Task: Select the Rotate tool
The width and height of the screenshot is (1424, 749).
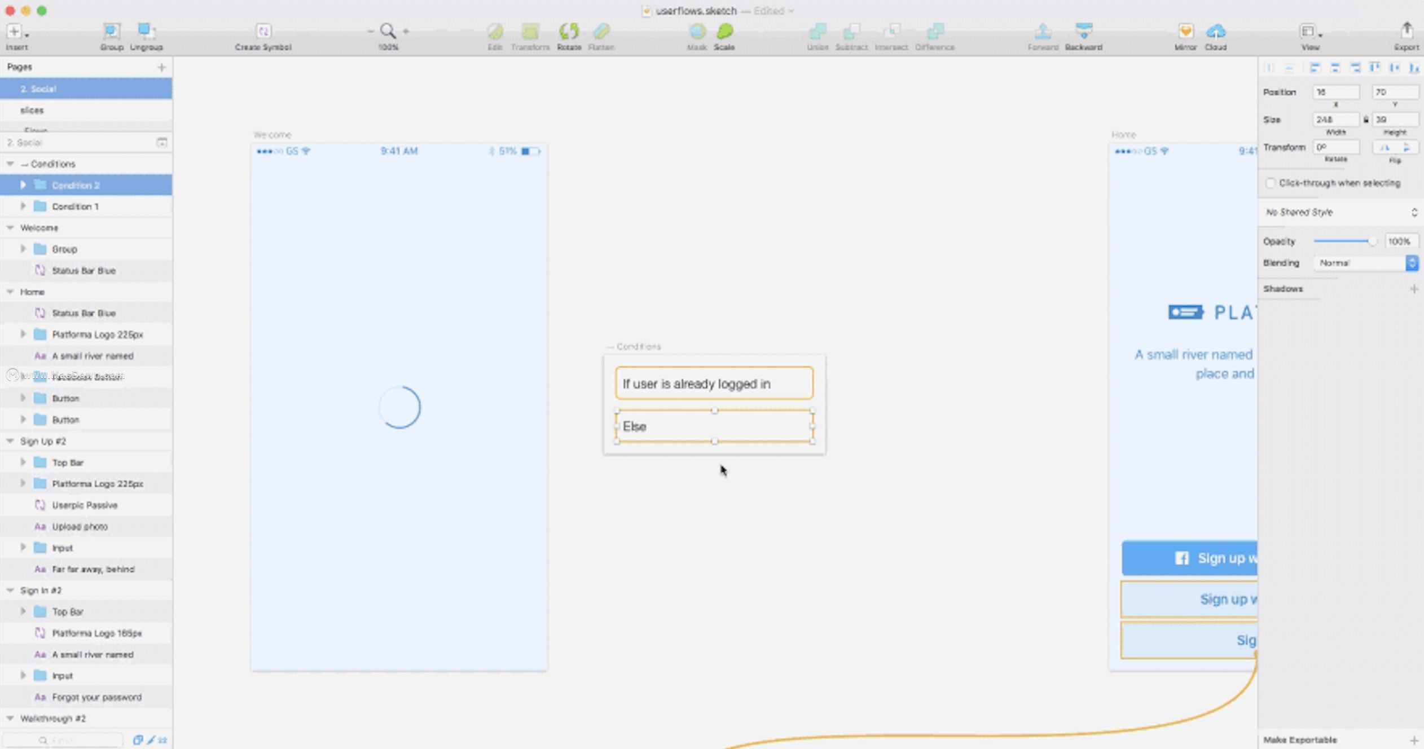Action: click(x=569, y=32)
